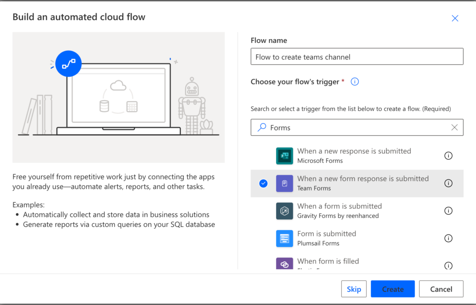Screen dimensions: 476x305
Task: Show info for Plumsail Forms trigger
Action: [x=449, y=239]
